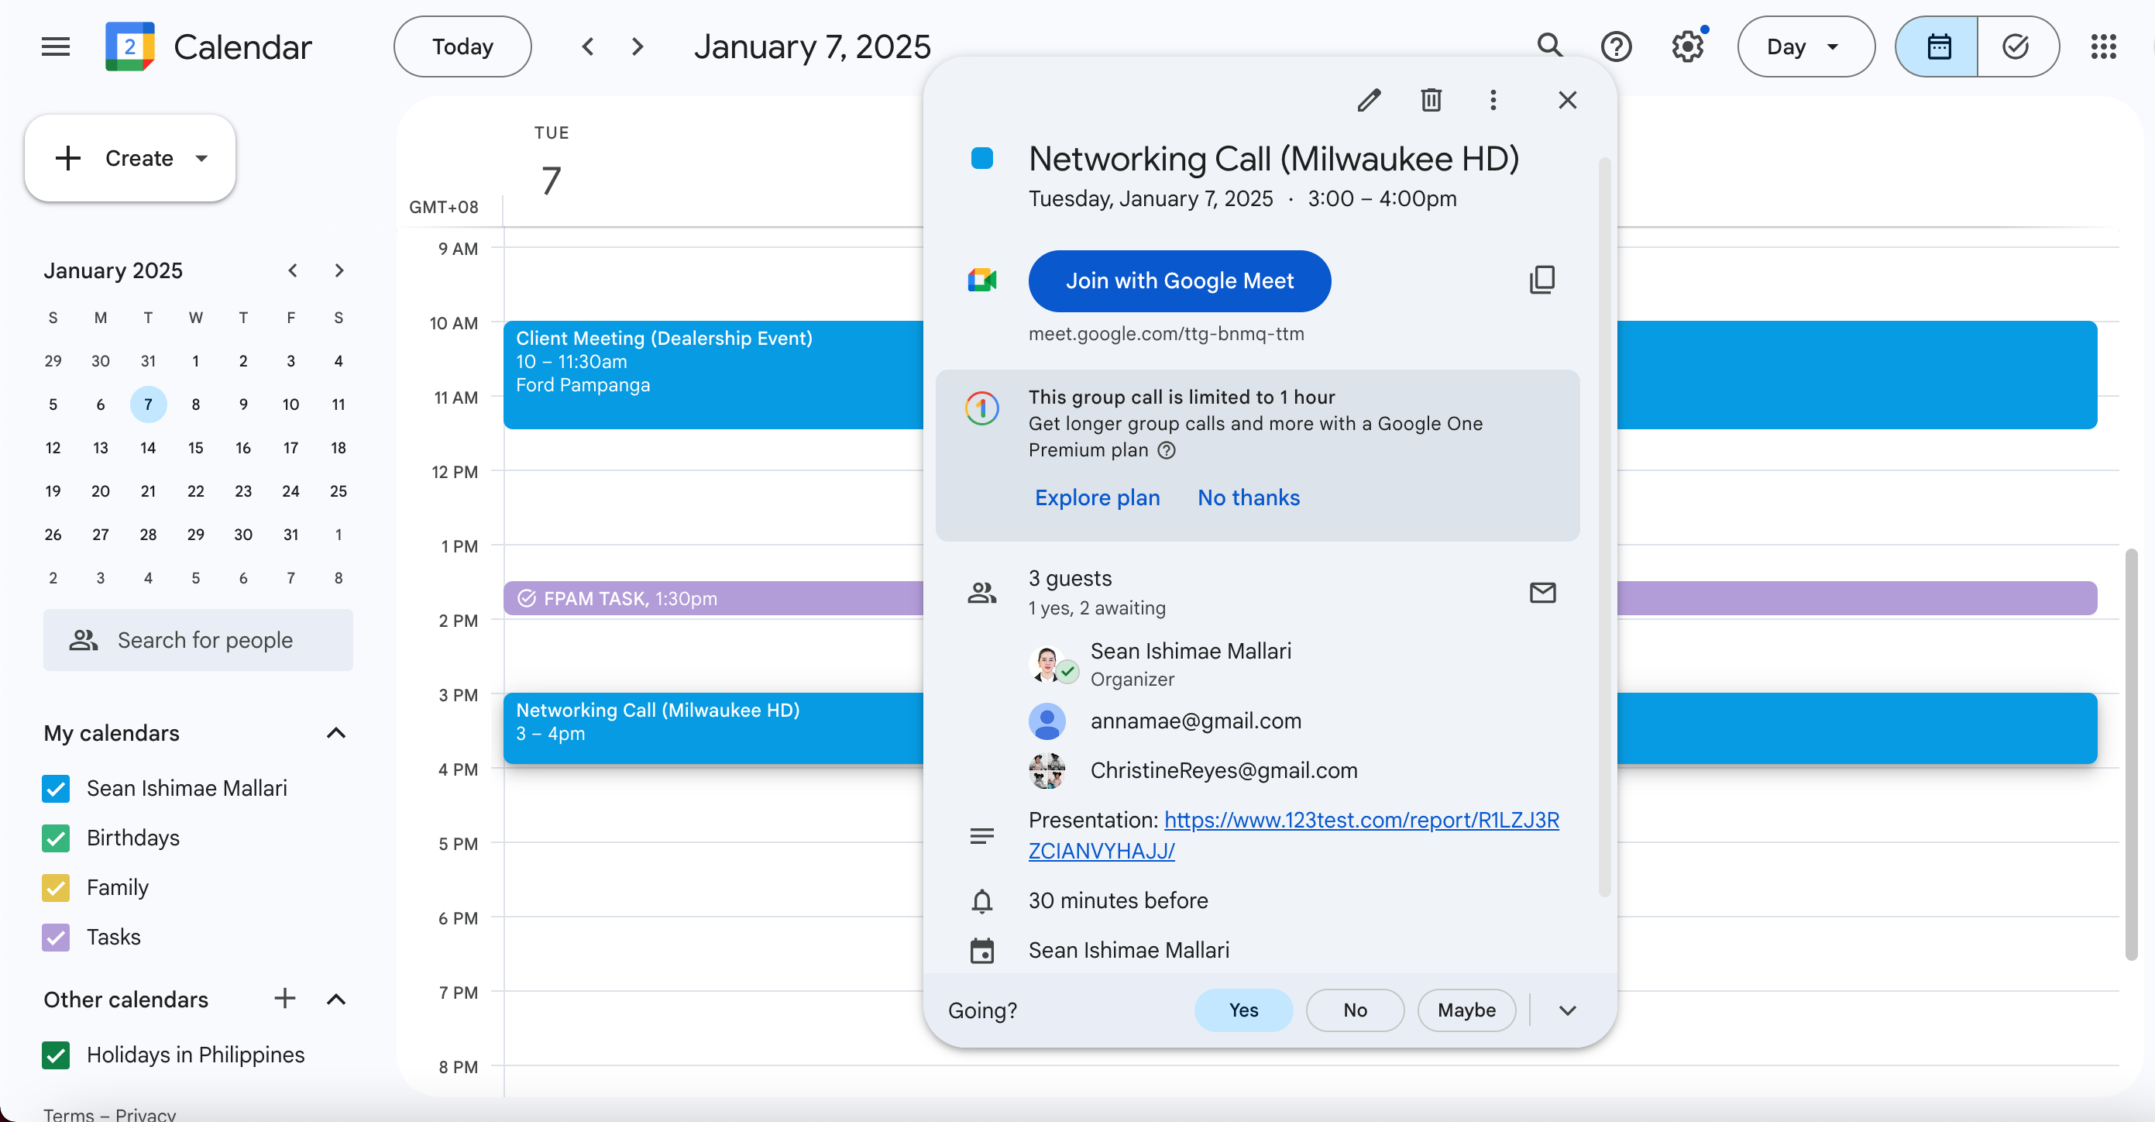
Task: Toggle the Birthdays calendar checkbox
Action: 56,838
